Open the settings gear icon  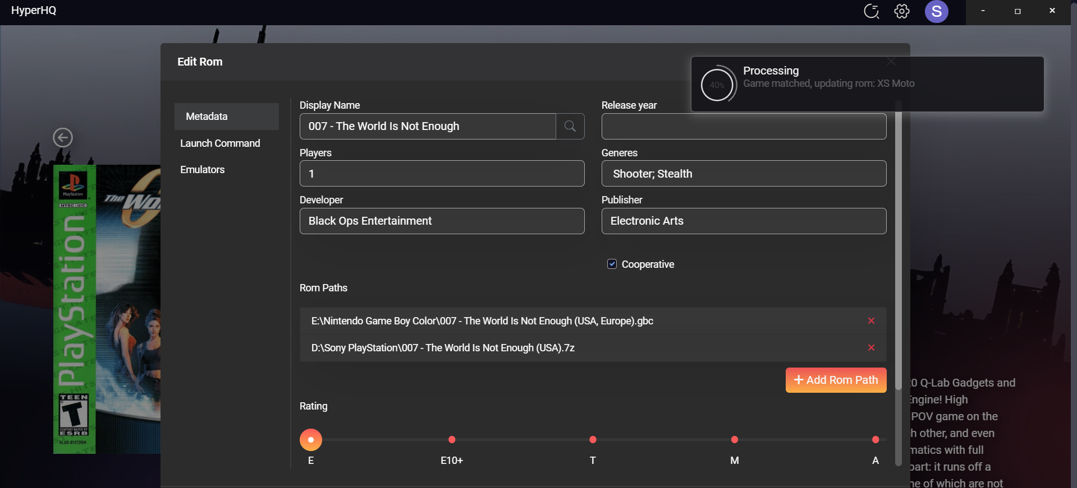(902, 11)
